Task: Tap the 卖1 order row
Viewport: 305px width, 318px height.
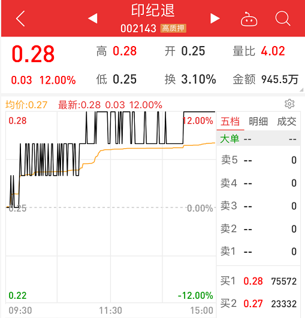Action: tap(258, 252)
